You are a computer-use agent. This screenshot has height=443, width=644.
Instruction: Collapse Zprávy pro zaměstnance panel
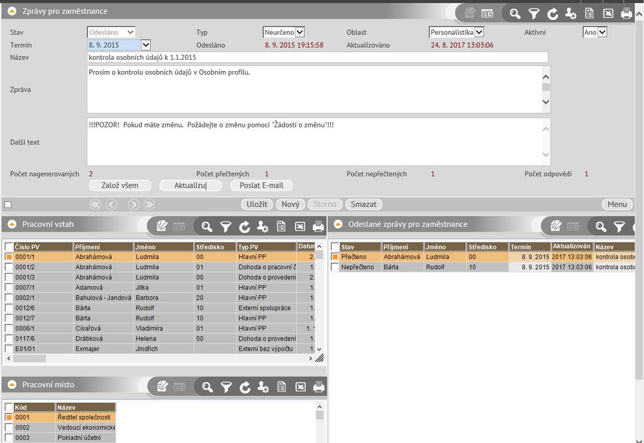12,11
